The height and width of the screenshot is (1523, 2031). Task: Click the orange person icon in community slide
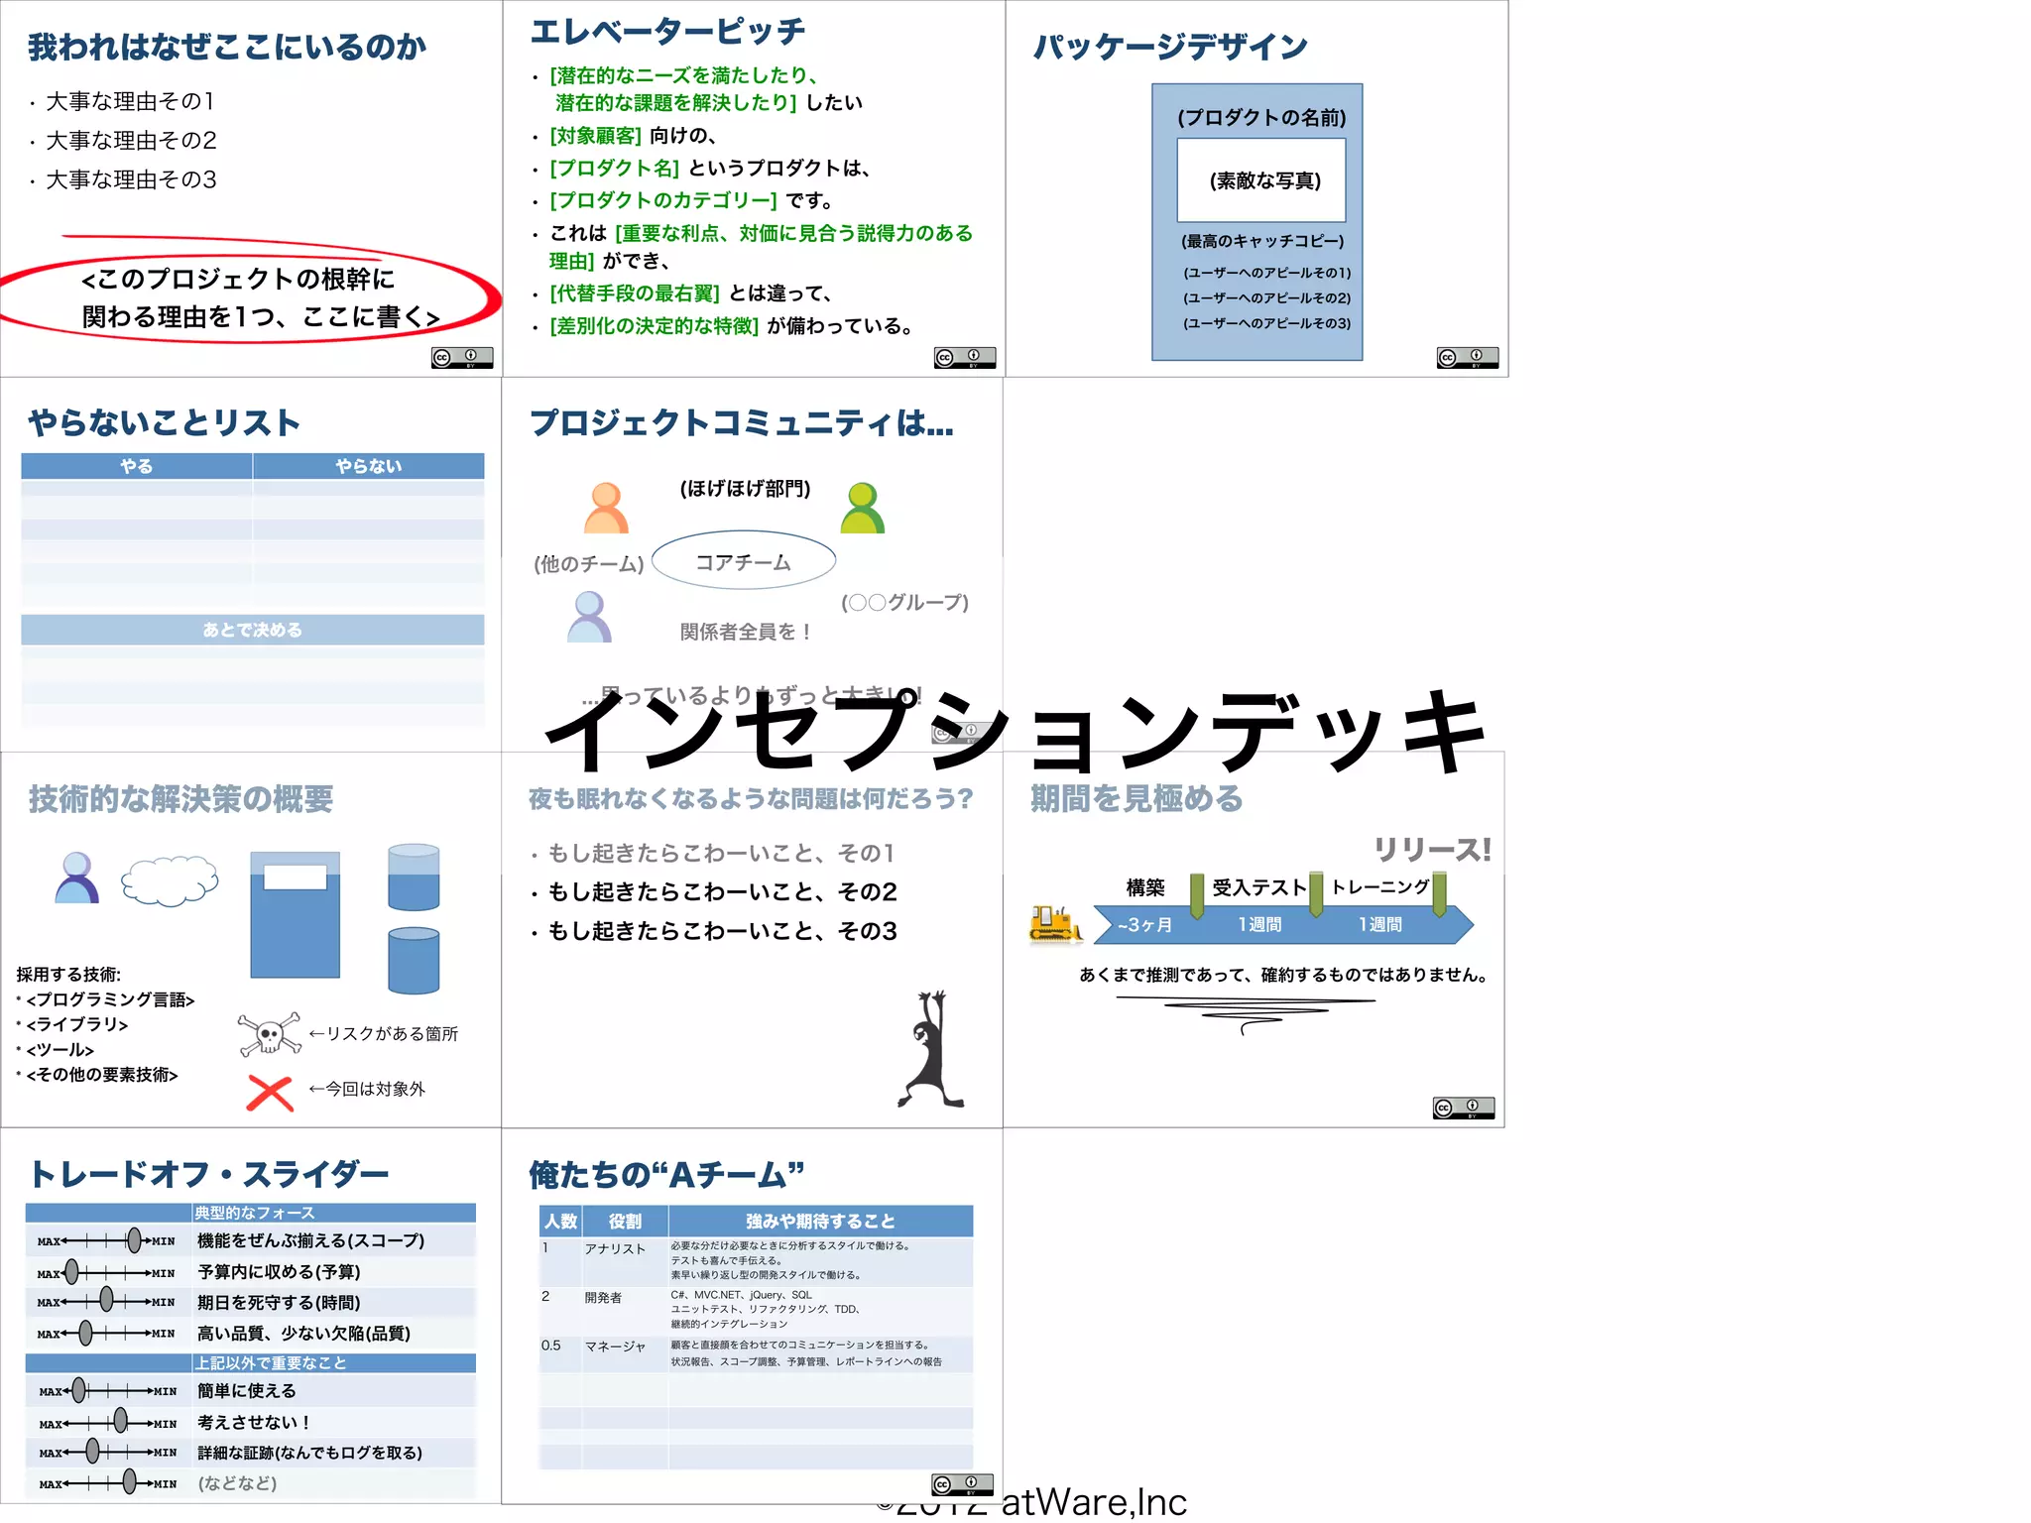pyautogui.click(x=606, y=508)
